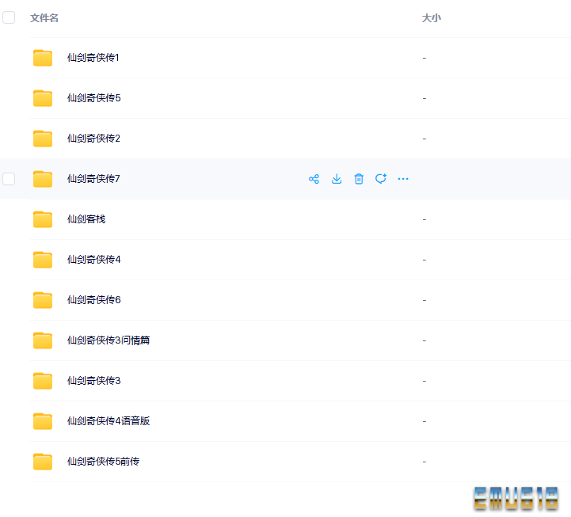Delete the 仙剑奇侠传7 folder
Image resolution: width=571 pixels, height=517 pixels.
point(359,179)
